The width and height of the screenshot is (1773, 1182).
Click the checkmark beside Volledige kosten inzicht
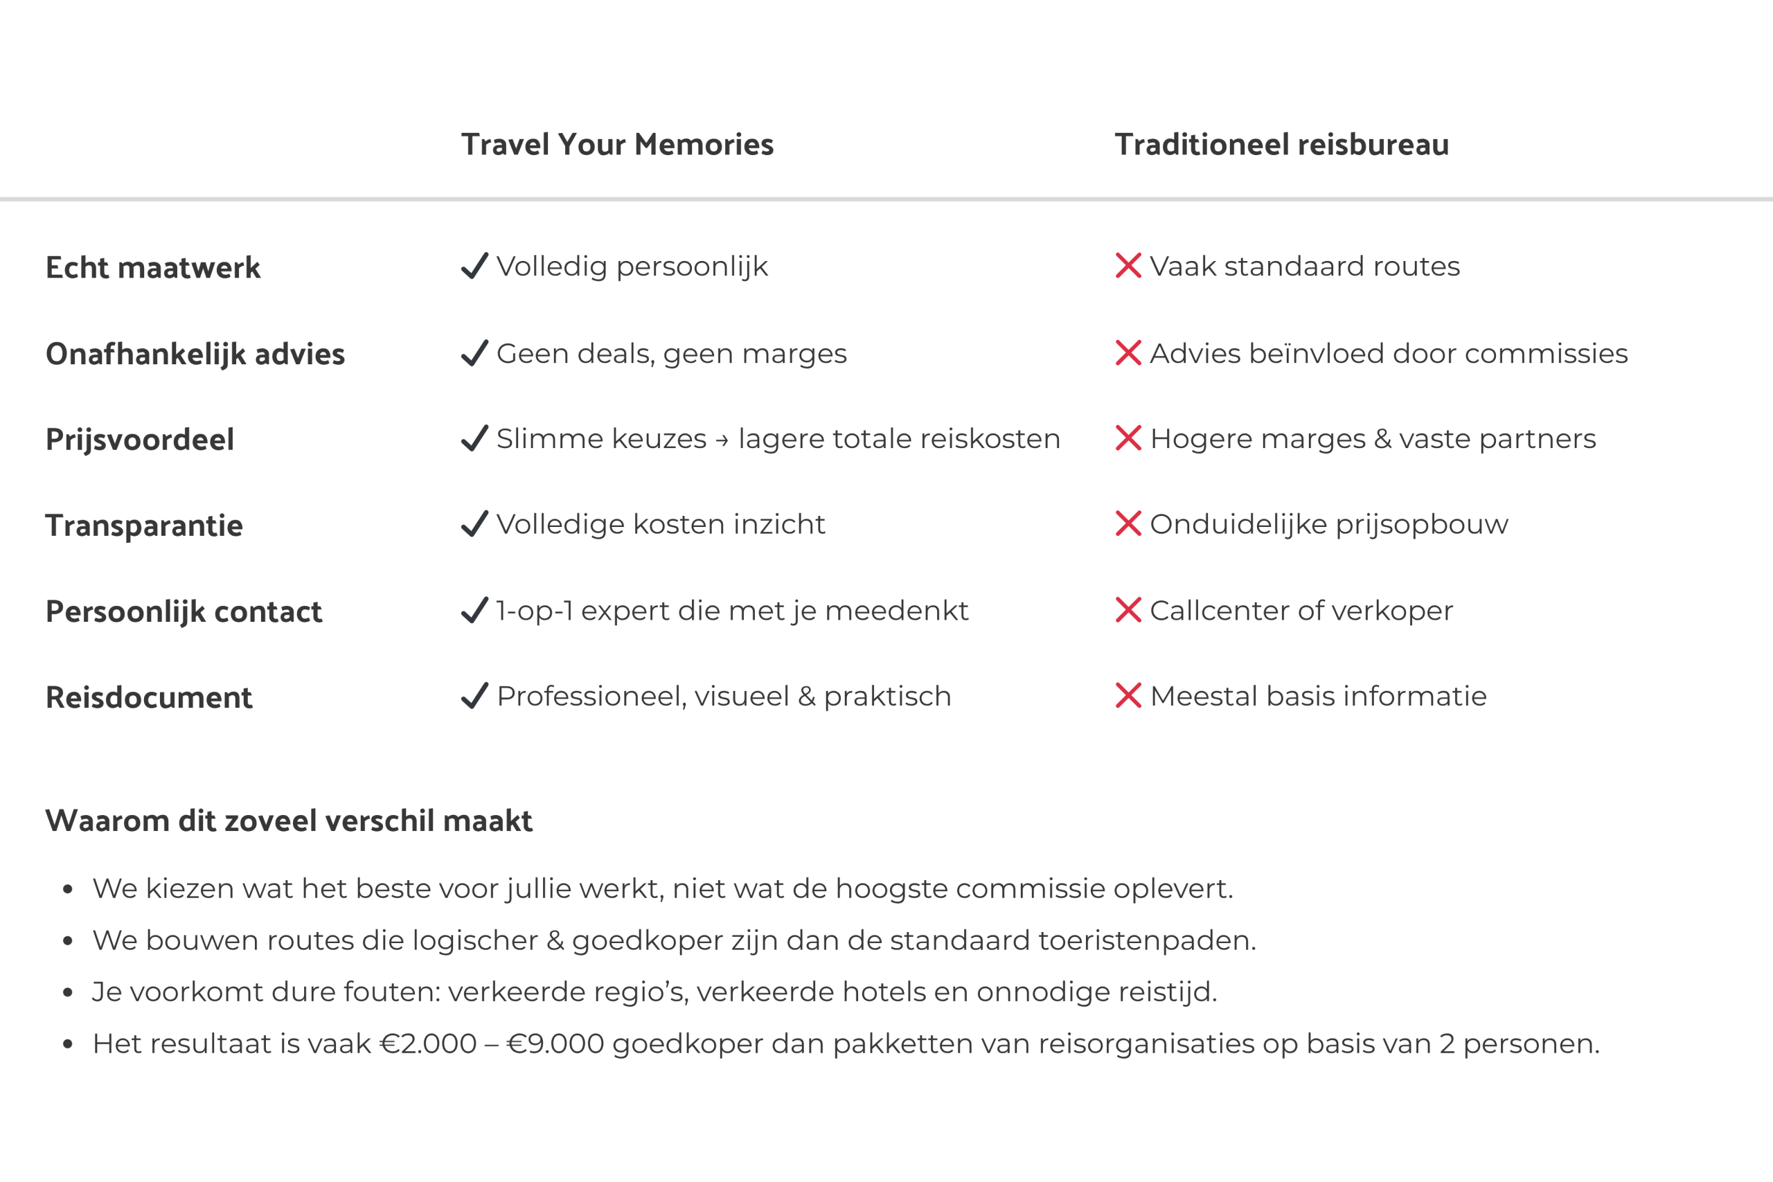click(x=474, y=524)
